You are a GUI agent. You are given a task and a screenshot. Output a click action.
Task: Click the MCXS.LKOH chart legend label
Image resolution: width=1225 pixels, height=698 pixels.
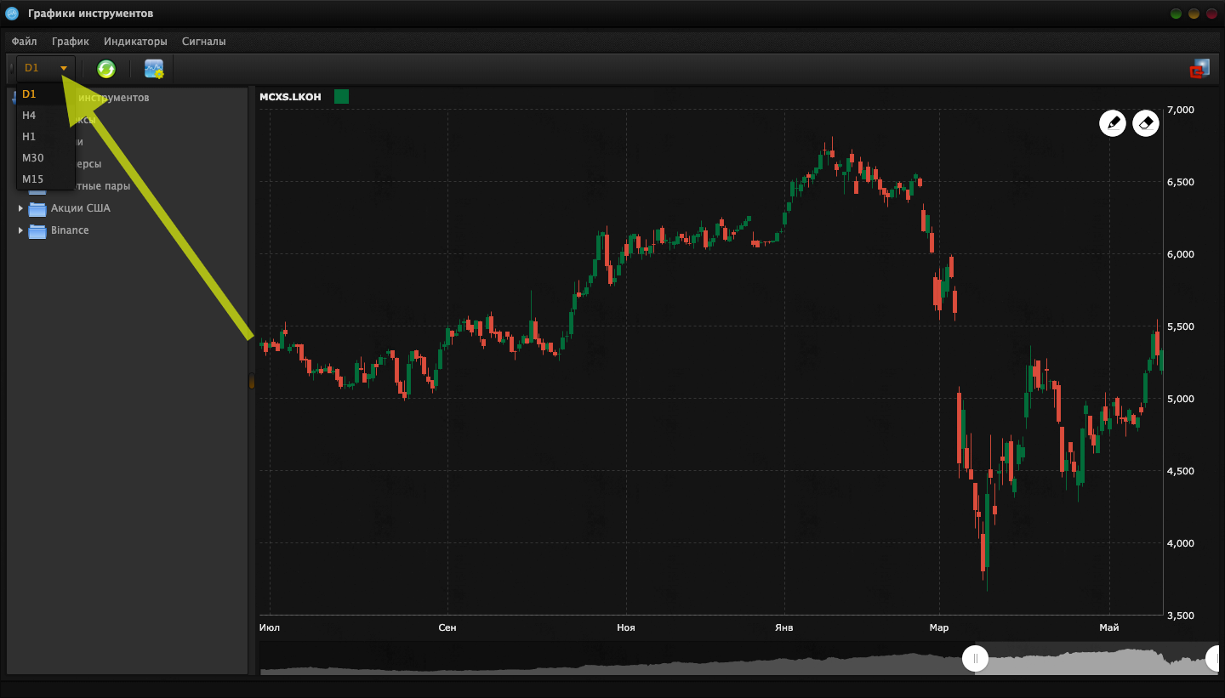tap(290, 97)
